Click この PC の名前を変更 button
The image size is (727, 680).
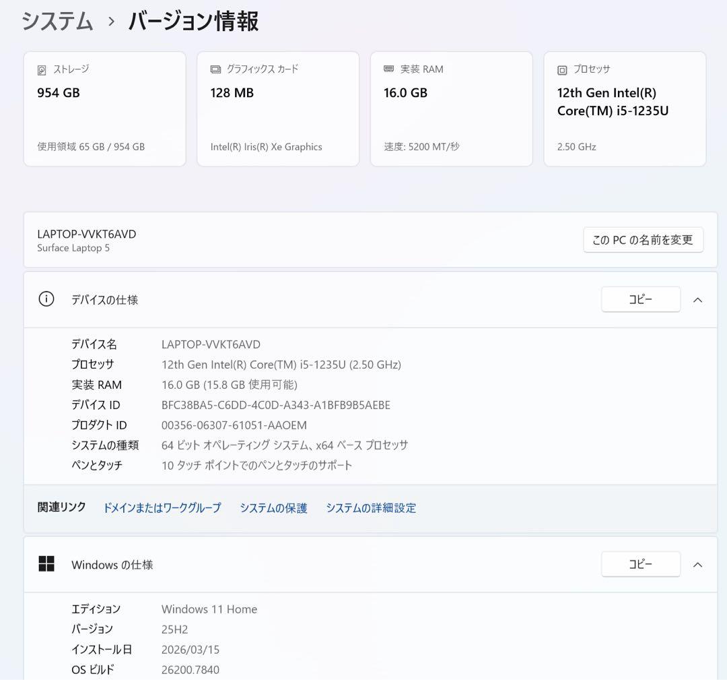coord(643,240)
